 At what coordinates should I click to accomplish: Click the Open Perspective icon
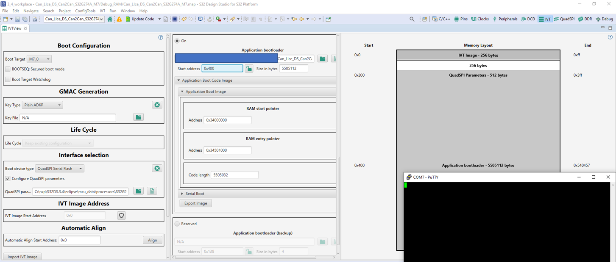click(x=424, y=19)
